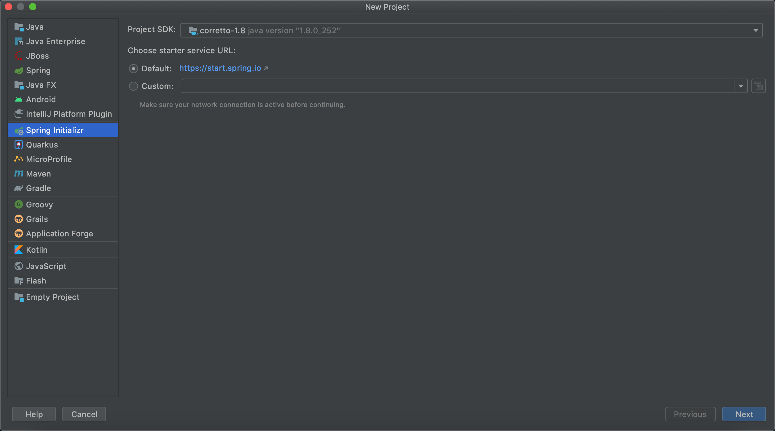Click the Grails label in sidebar
The image size is (775, 431).
[x=37, y=219]
